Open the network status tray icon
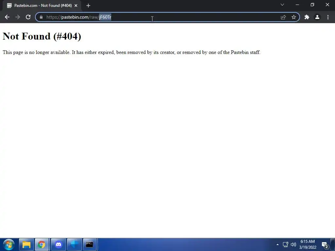335x251 pixels. pyautogui.click(x=285, y=244)
